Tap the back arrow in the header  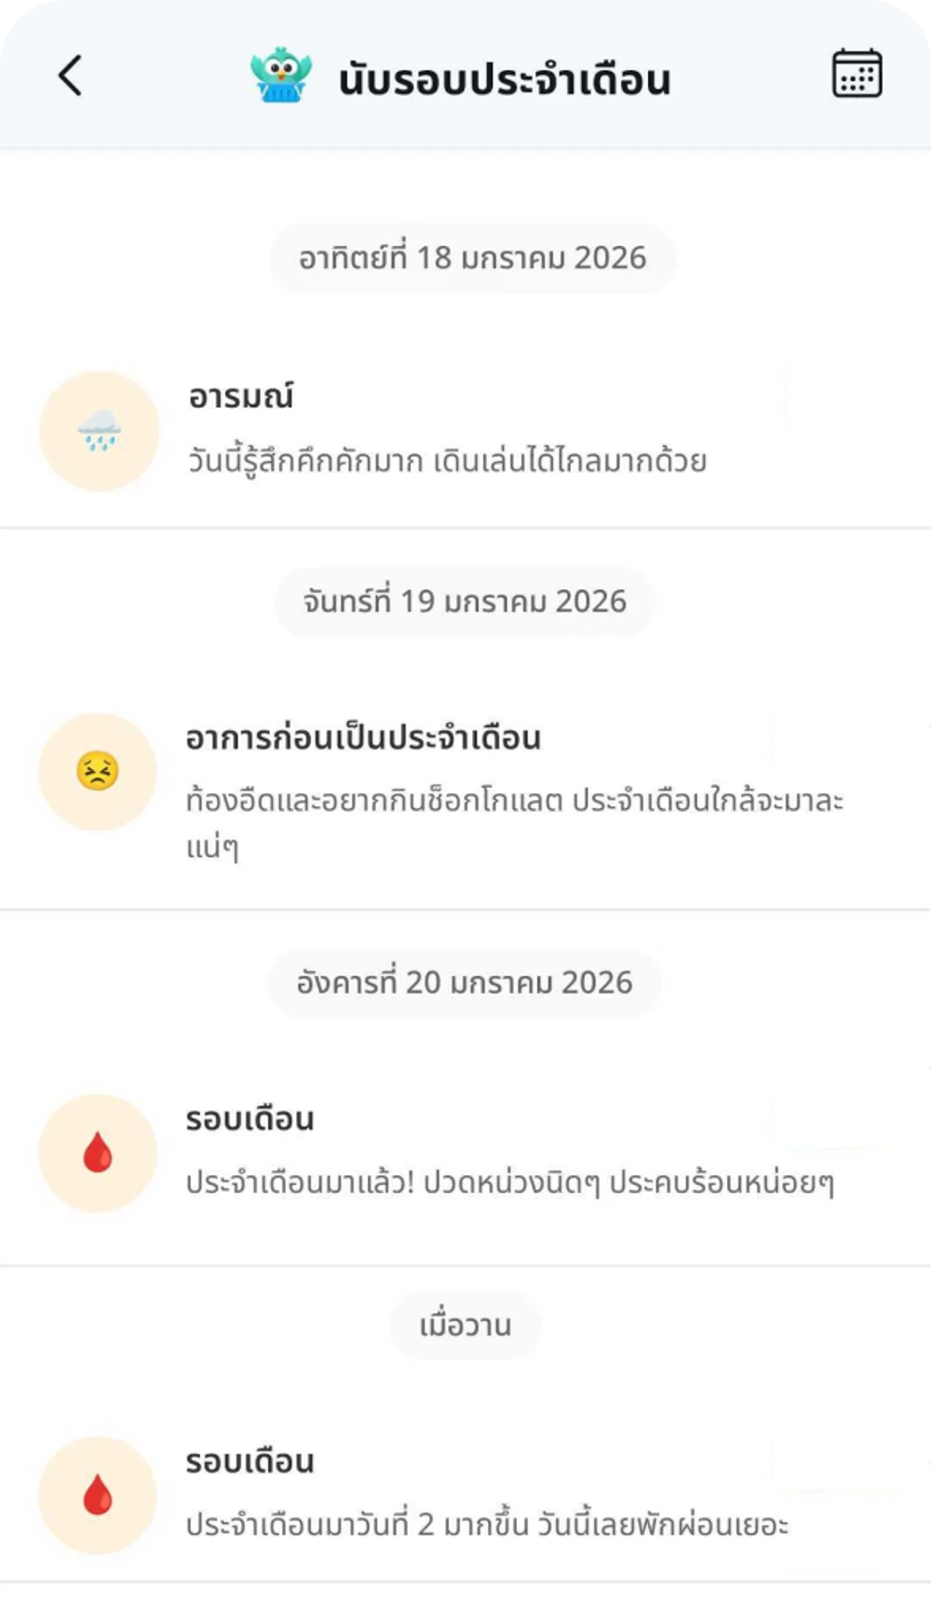tap(71, 76)
